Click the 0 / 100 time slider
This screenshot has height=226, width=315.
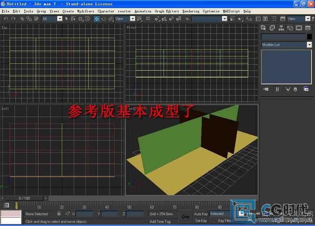[24, 198]
